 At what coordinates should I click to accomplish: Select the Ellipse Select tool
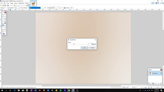pos(3,19)
